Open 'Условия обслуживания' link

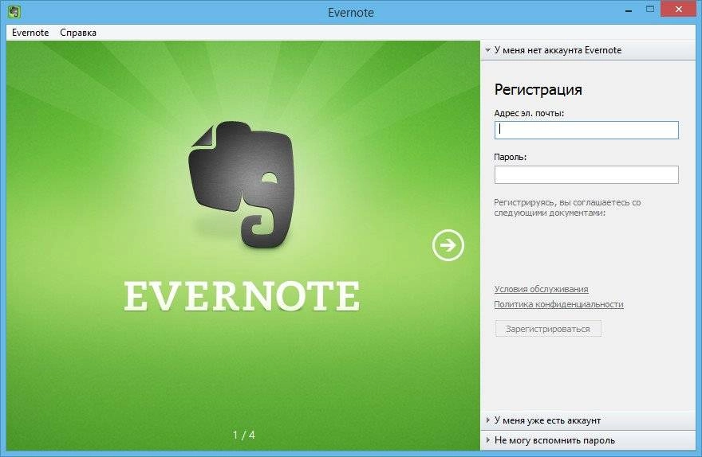click(541, 289)
